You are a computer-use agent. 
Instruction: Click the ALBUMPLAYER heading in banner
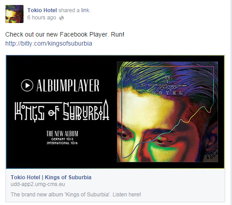click(68, 85)
